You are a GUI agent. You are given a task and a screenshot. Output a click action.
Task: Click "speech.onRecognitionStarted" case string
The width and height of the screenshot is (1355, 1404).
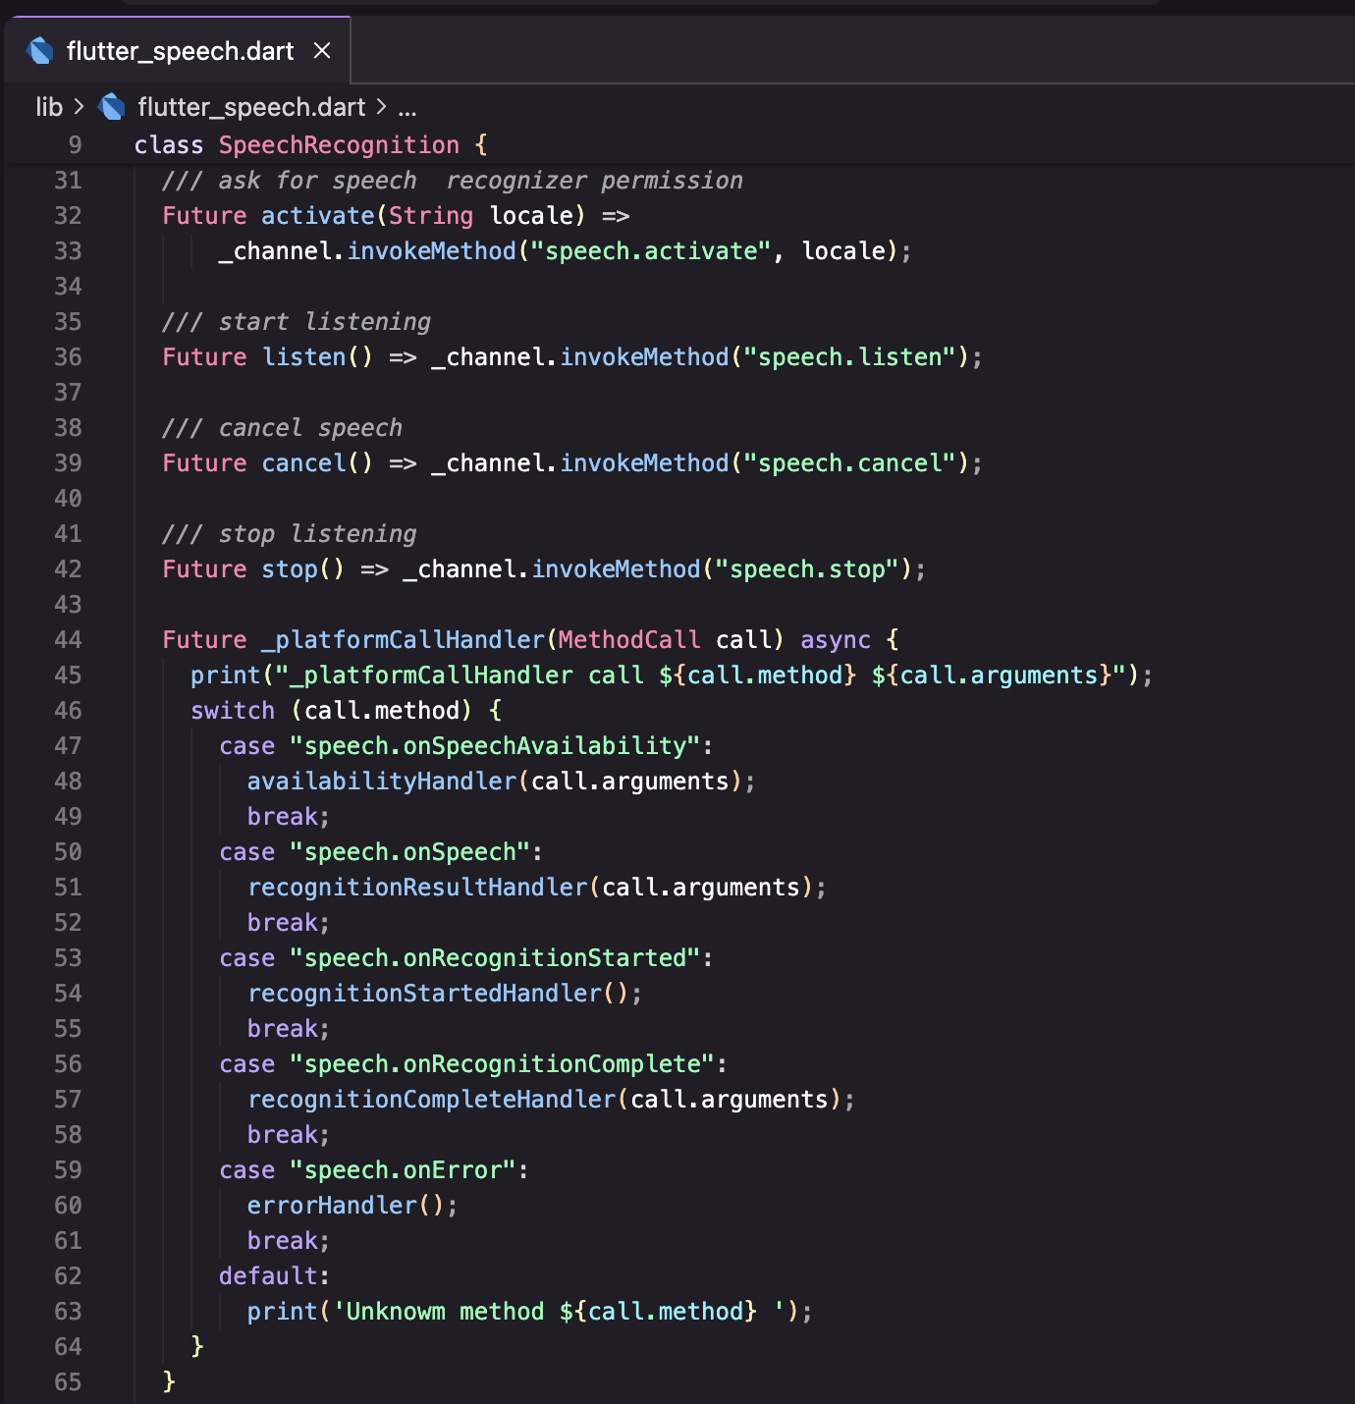(x=495, y=958)
